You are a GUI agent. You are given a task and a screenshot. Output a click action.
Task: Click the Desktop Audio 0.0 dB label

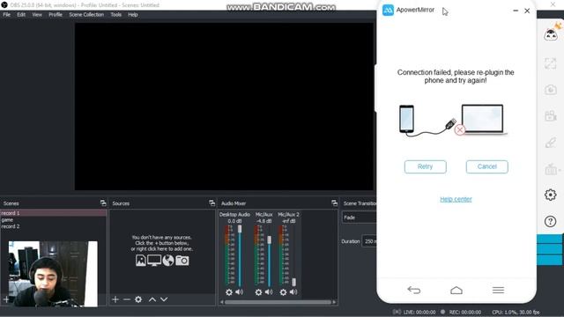pyautogui.click(x=234, y=221)
